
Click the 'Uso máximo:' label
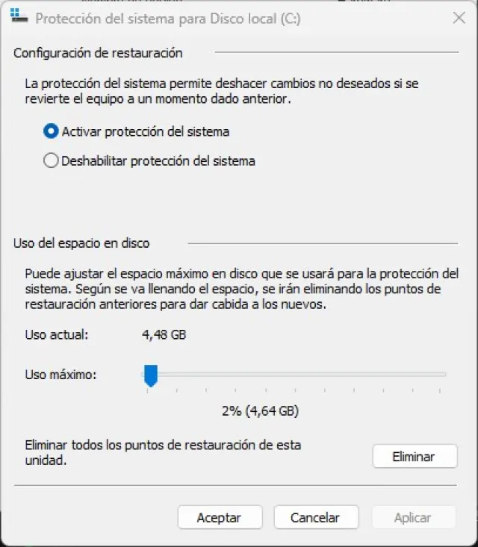[x=60, y=375]
